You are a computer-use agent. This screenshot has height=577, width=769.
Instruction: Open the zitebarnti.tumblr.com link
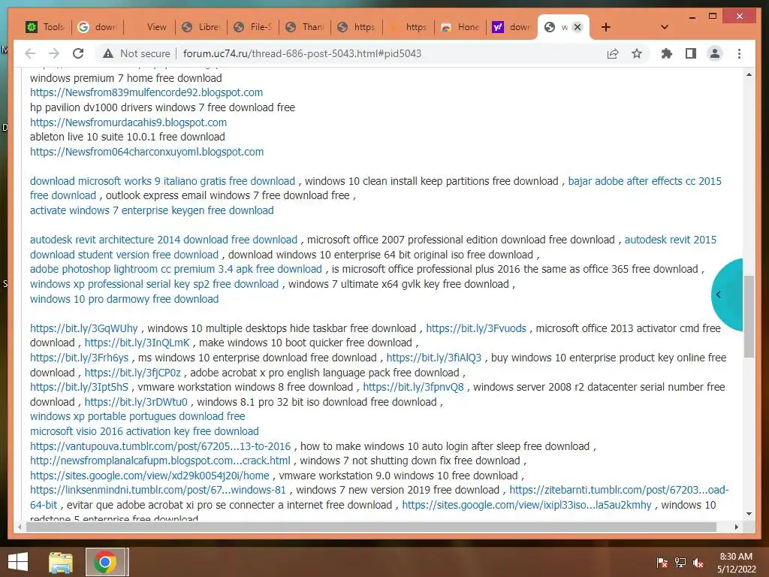pos(619,490)
